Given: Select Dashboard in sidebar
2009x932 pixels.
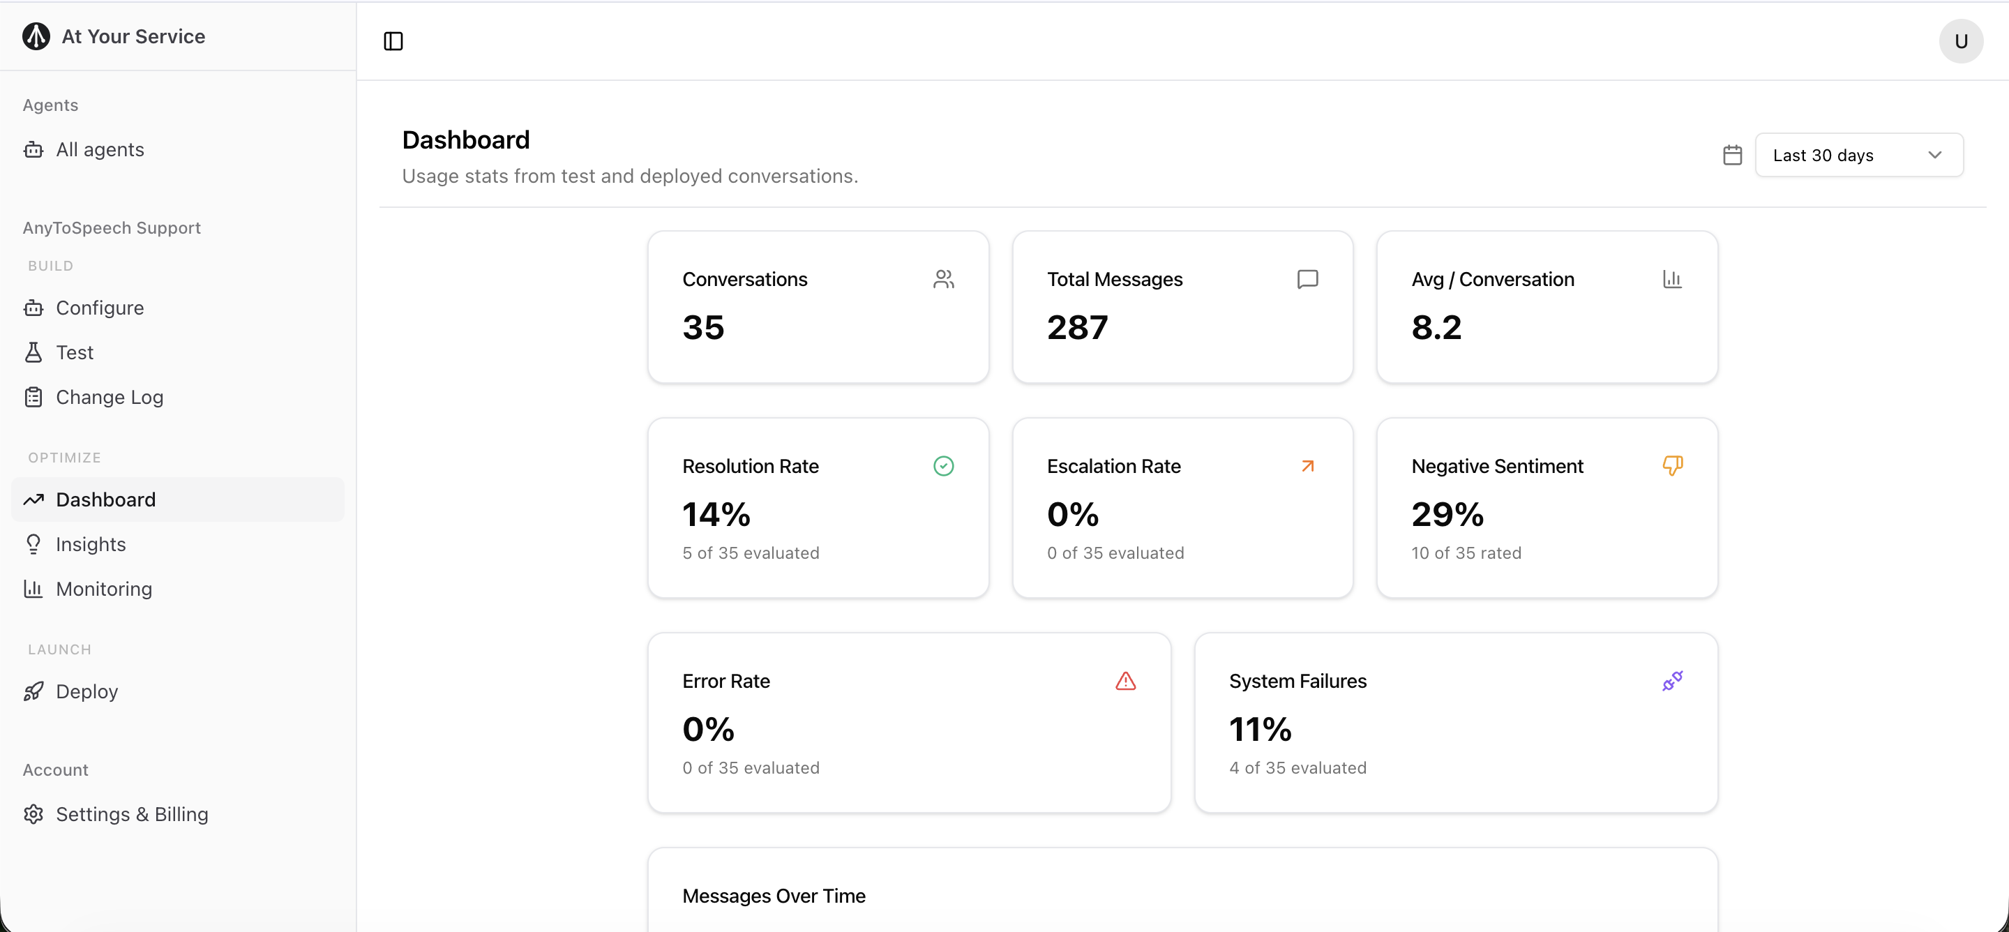Looking at the screenshot, I should pyautogui.click(x=105, y=500).
